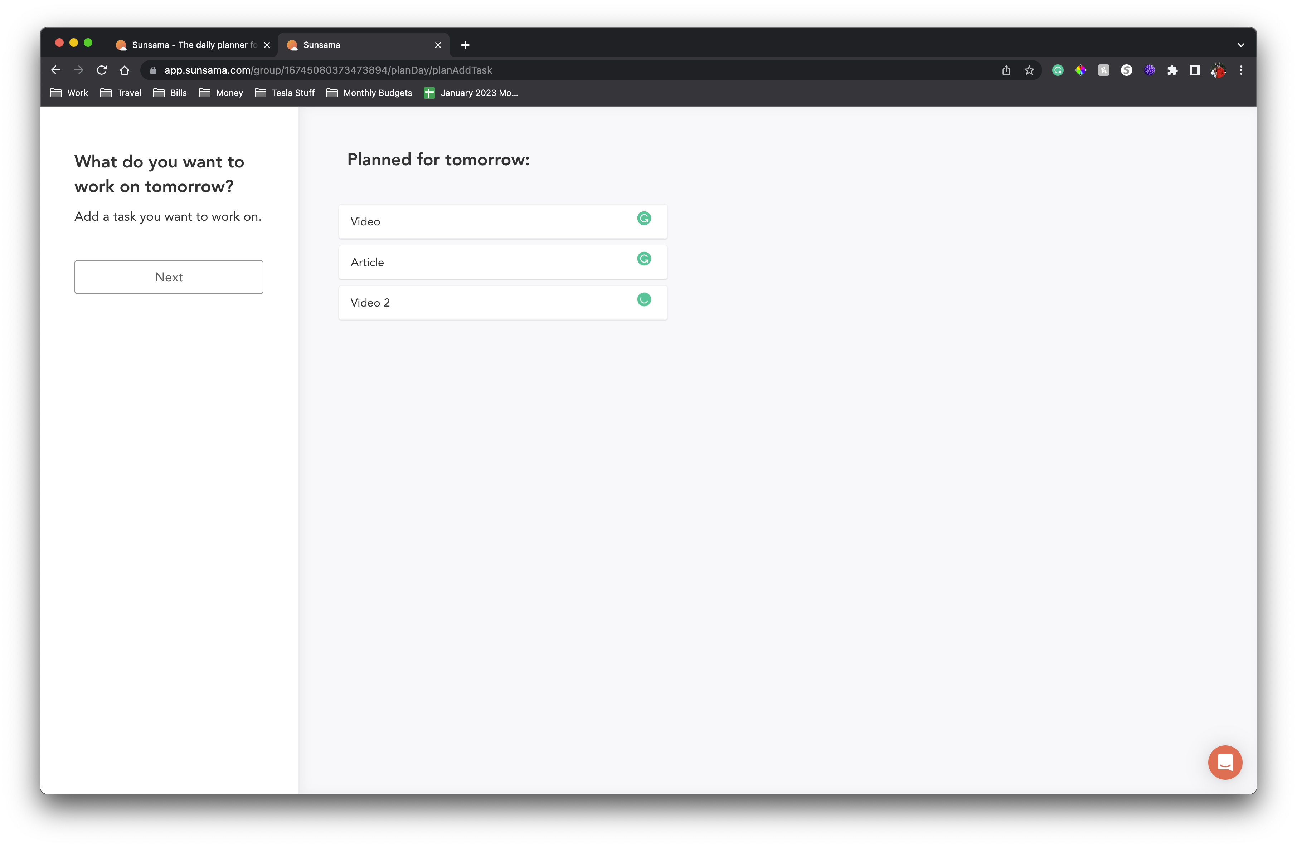The height and width of the screenshot is (847, 1297).
Task: Click the browser Home icon
Action: point(124,70)
